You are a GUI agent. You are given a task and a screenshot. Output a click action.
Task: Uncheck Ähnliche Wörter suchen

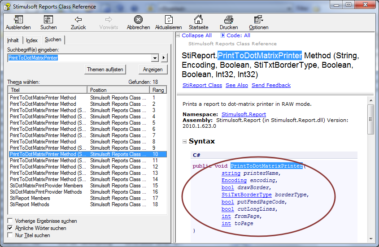pos(10,228)
